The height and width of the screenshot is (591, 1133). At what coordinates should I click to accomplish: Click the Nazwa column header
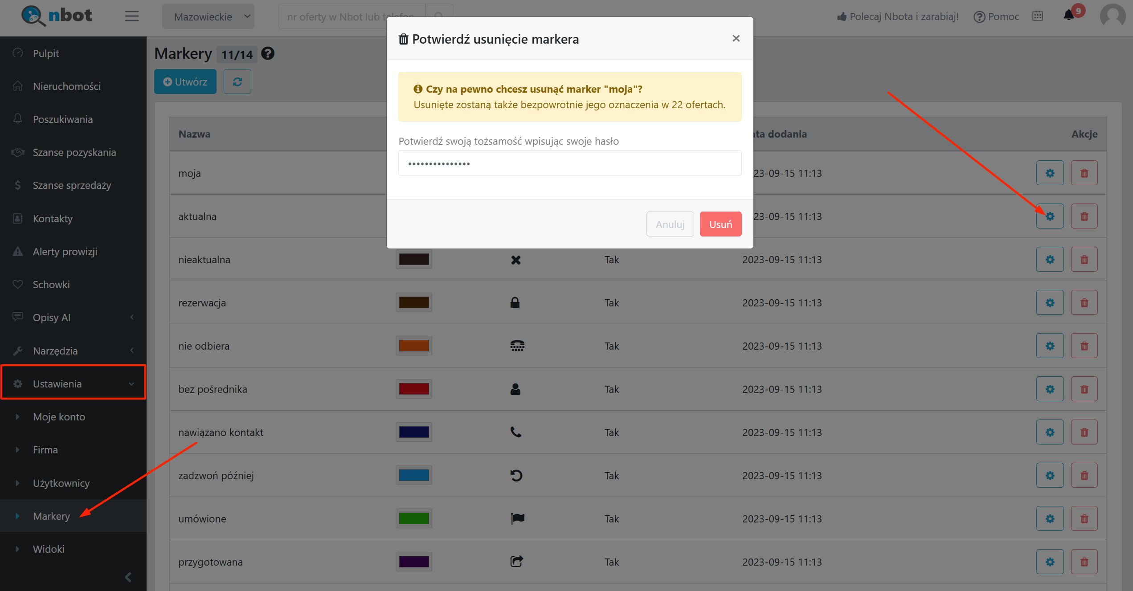tap(194, 134)
